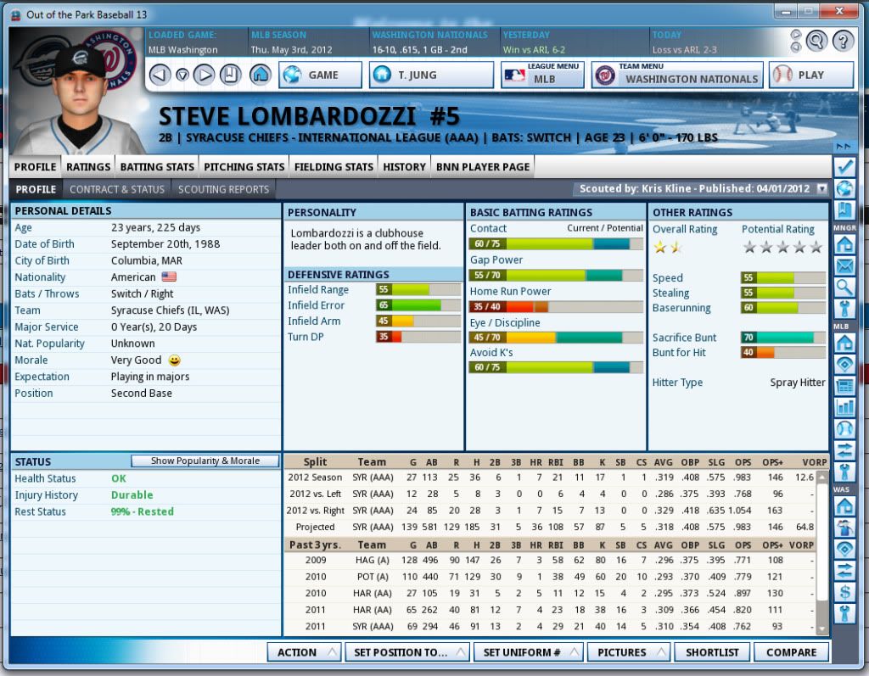Click the necktie icon under MNGR
This screenshot has width=869, height=676.
click(844, 309)
